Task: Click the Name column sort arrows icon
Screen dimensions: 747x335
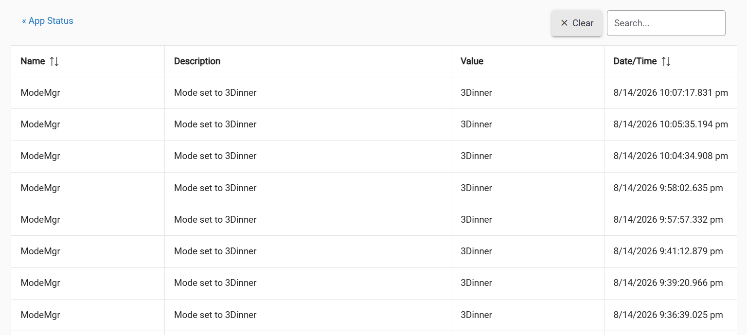Action: pyautogui.click(x=54, y=61)
